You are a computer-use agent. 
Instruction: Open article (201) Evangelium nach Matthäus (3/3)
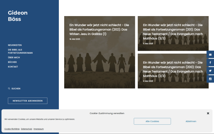(x=173, y=32)
